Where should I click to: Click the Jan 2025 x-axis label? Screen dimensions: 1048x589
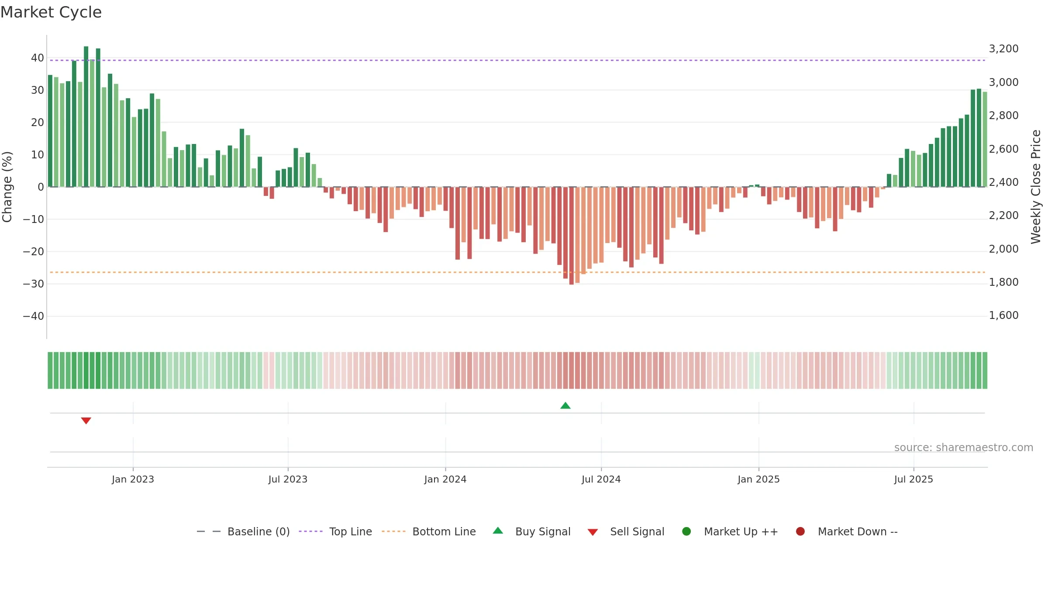(x=758, y=479)
